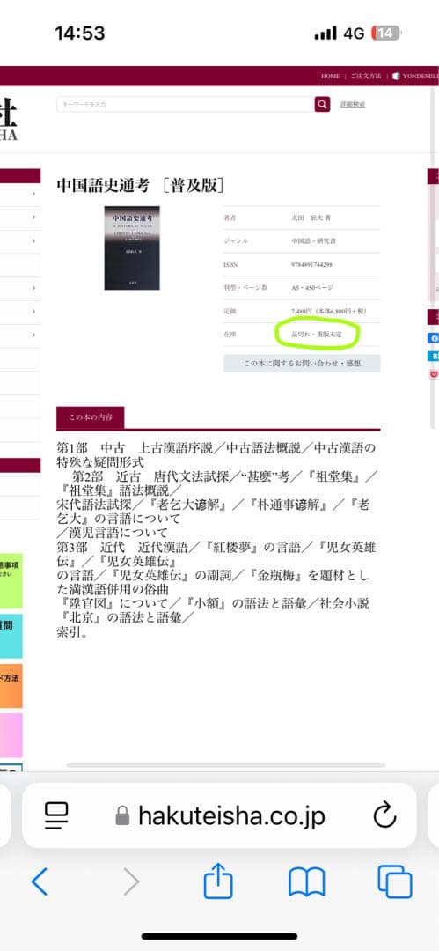
Task: Click この本に関するお問い合わせ・感想 button
Action: (x=302, y=364)
